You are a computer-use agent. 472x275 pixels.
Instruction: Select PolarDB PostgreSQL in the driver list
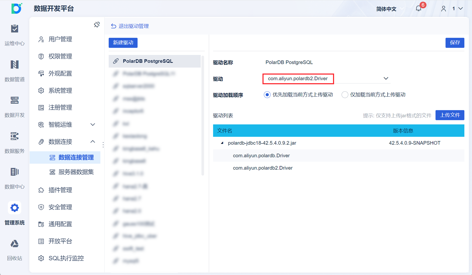tap(155, 61)
